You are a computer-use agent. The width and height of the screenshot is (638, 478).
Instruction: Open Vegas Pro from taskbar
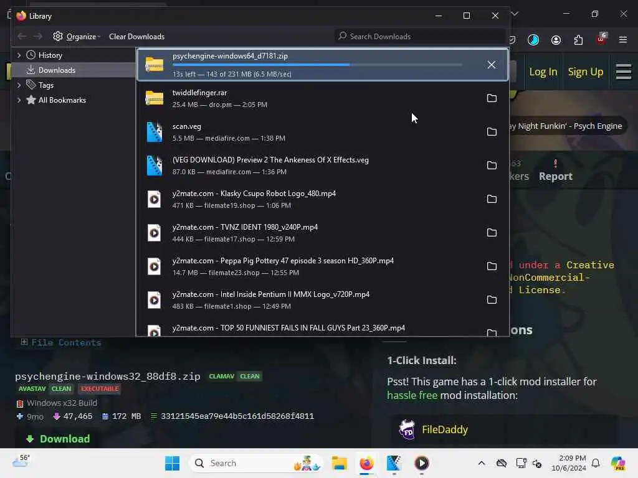coord(394,463)
